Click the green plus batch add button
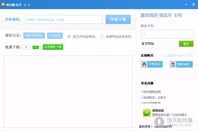The width and height of the screenshot is (198, 131). 36,47
